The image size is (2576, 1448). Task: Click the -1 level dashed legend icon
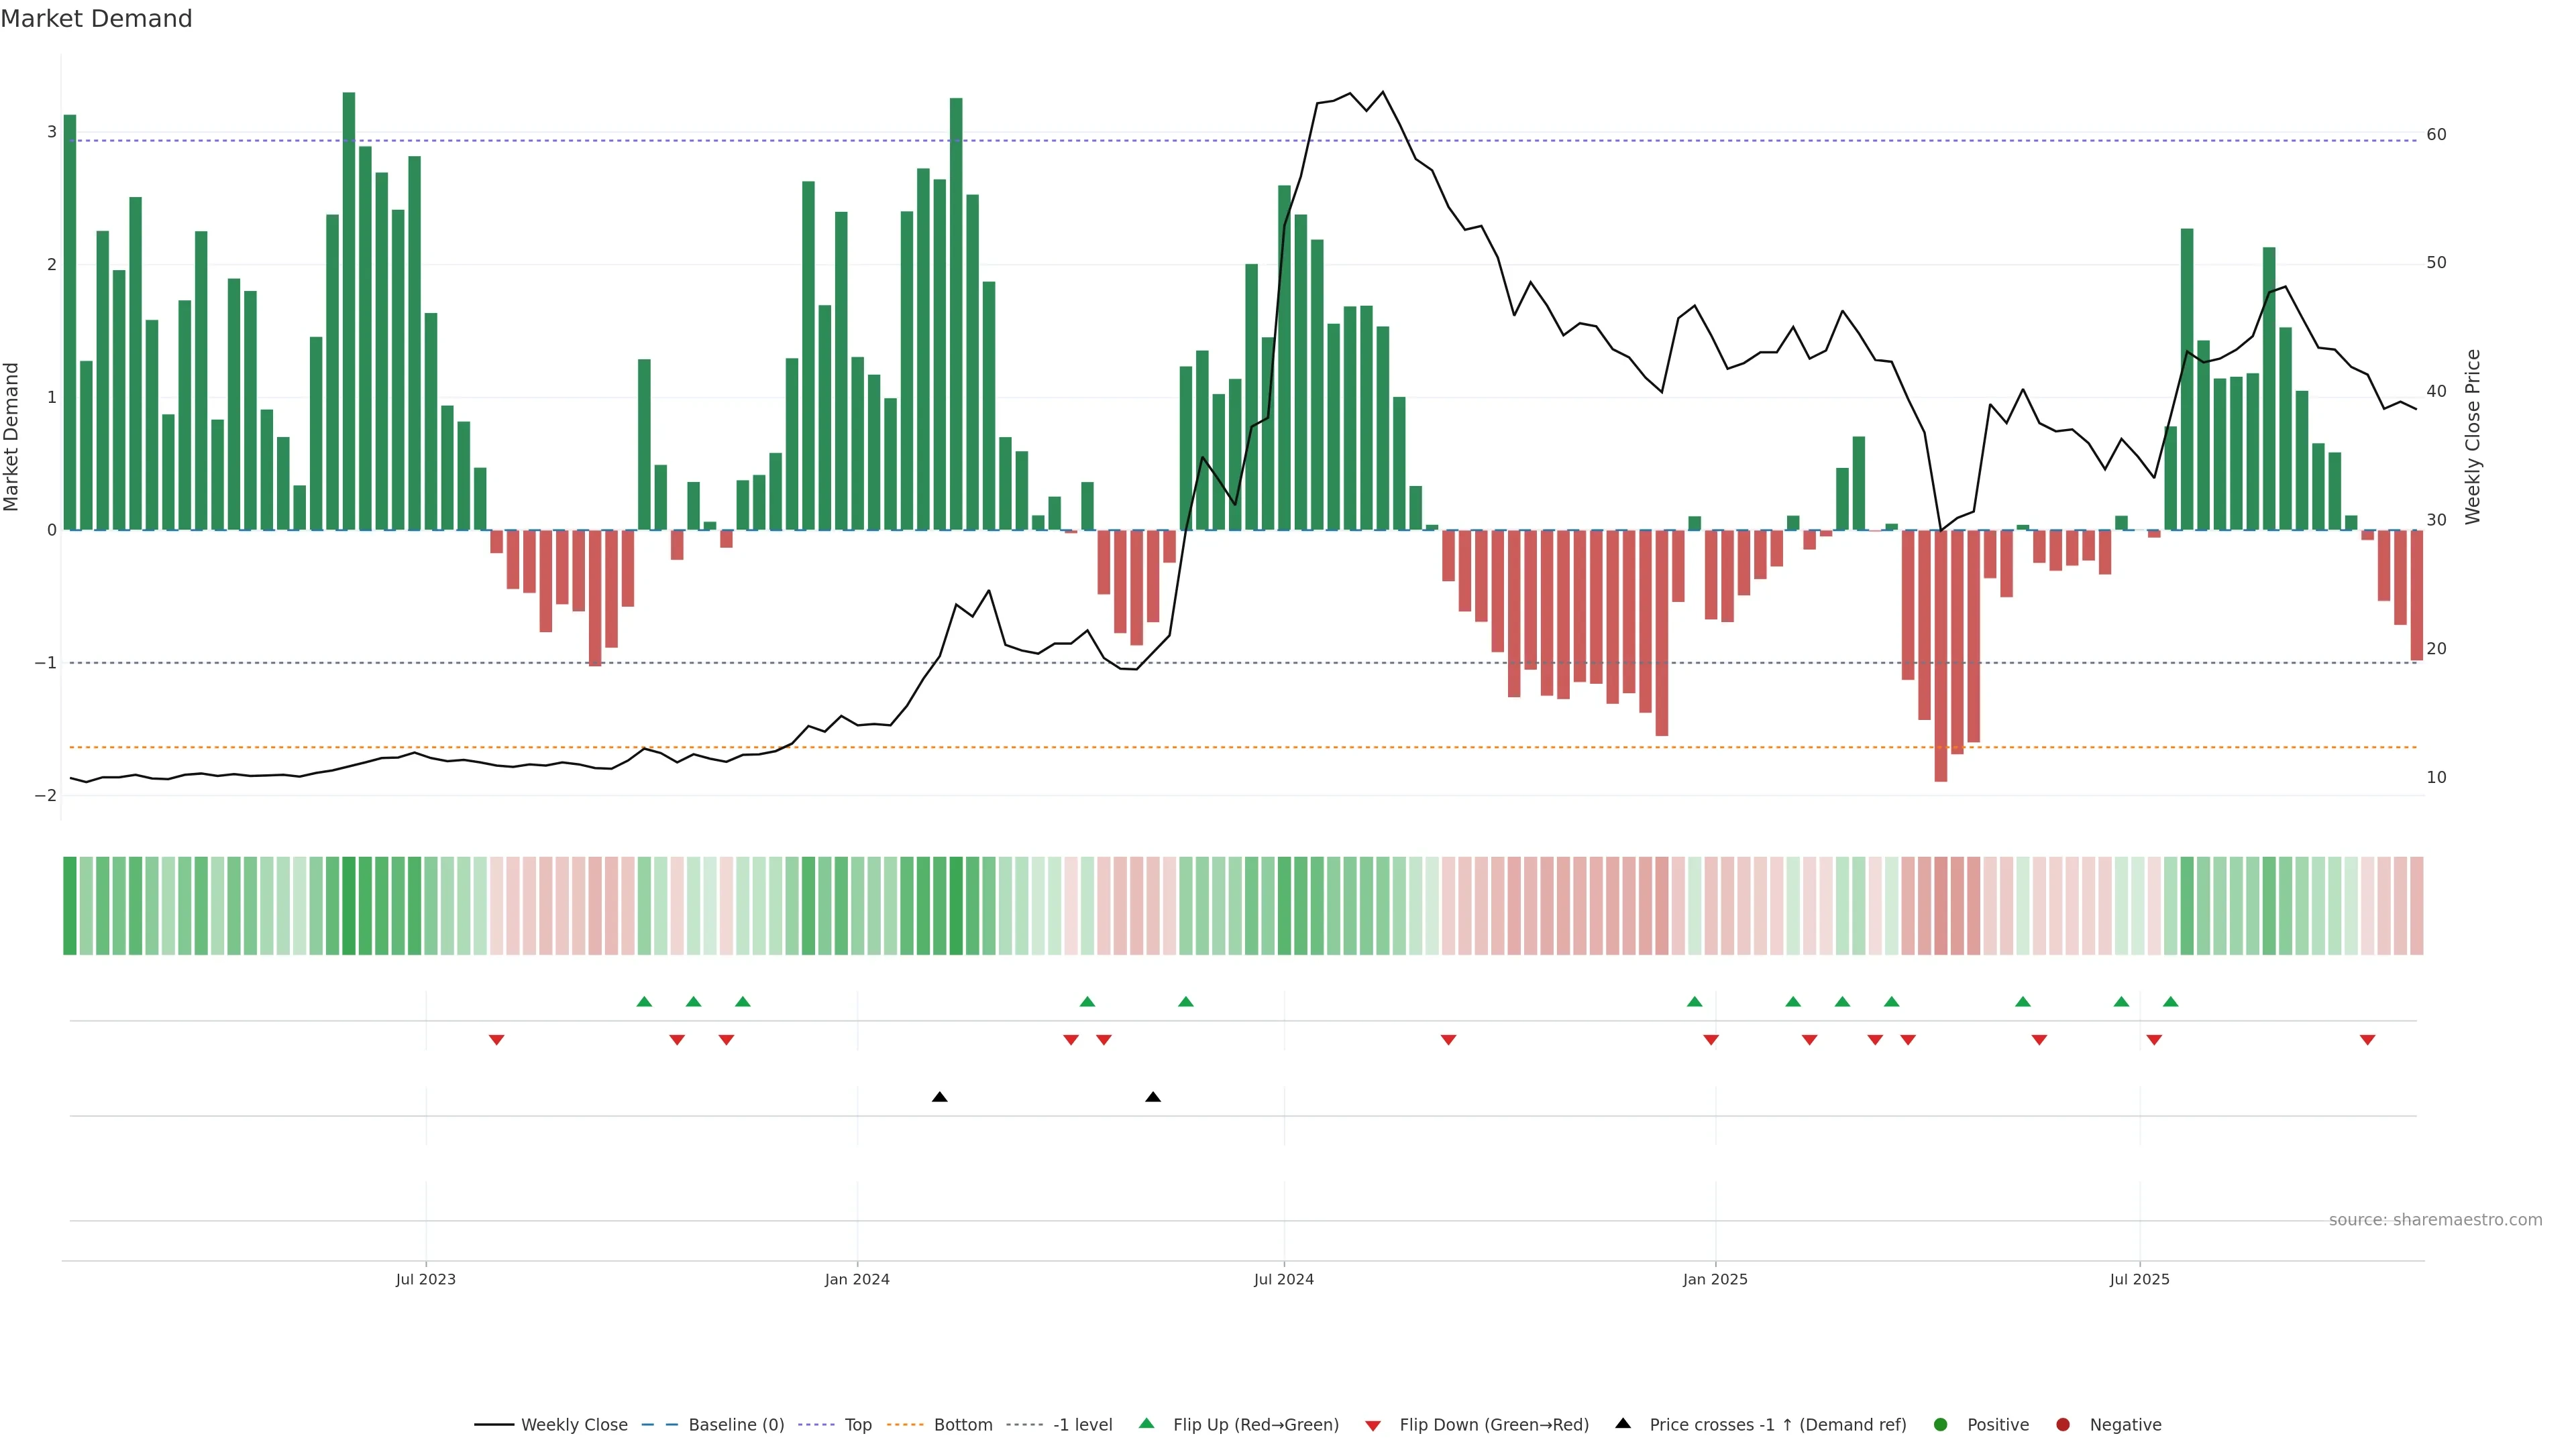tap(1024, 1425)
